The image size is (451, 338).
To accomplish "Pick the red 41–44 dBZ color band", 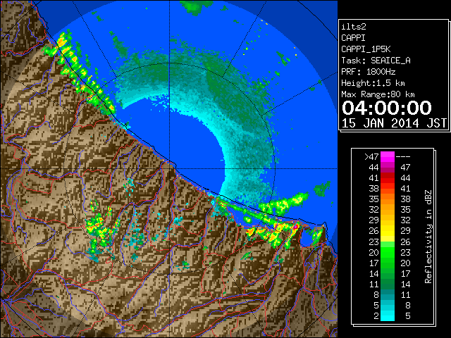I will pyautogui.click(x=388, y=178).
